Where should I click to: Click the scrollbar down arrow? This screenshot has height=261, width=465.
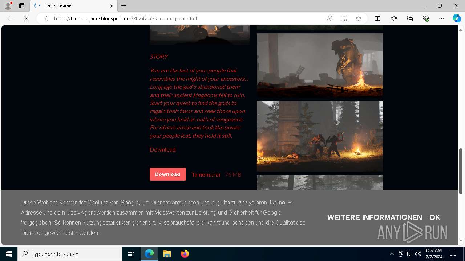[x=461, y=241]
